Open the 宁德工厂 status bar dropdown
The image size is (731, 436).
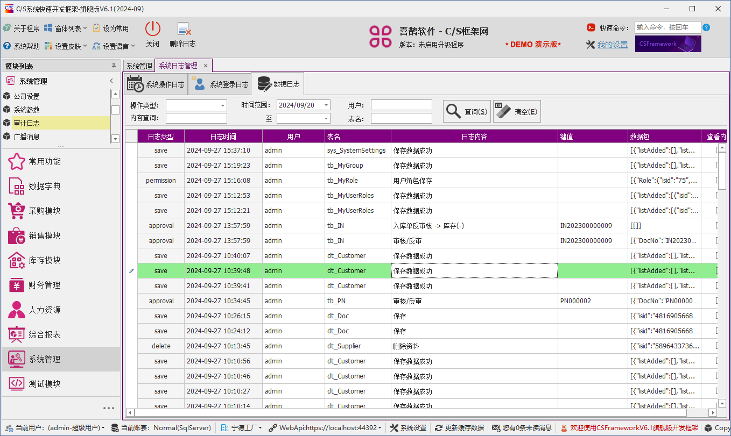(x=242, y=428)
